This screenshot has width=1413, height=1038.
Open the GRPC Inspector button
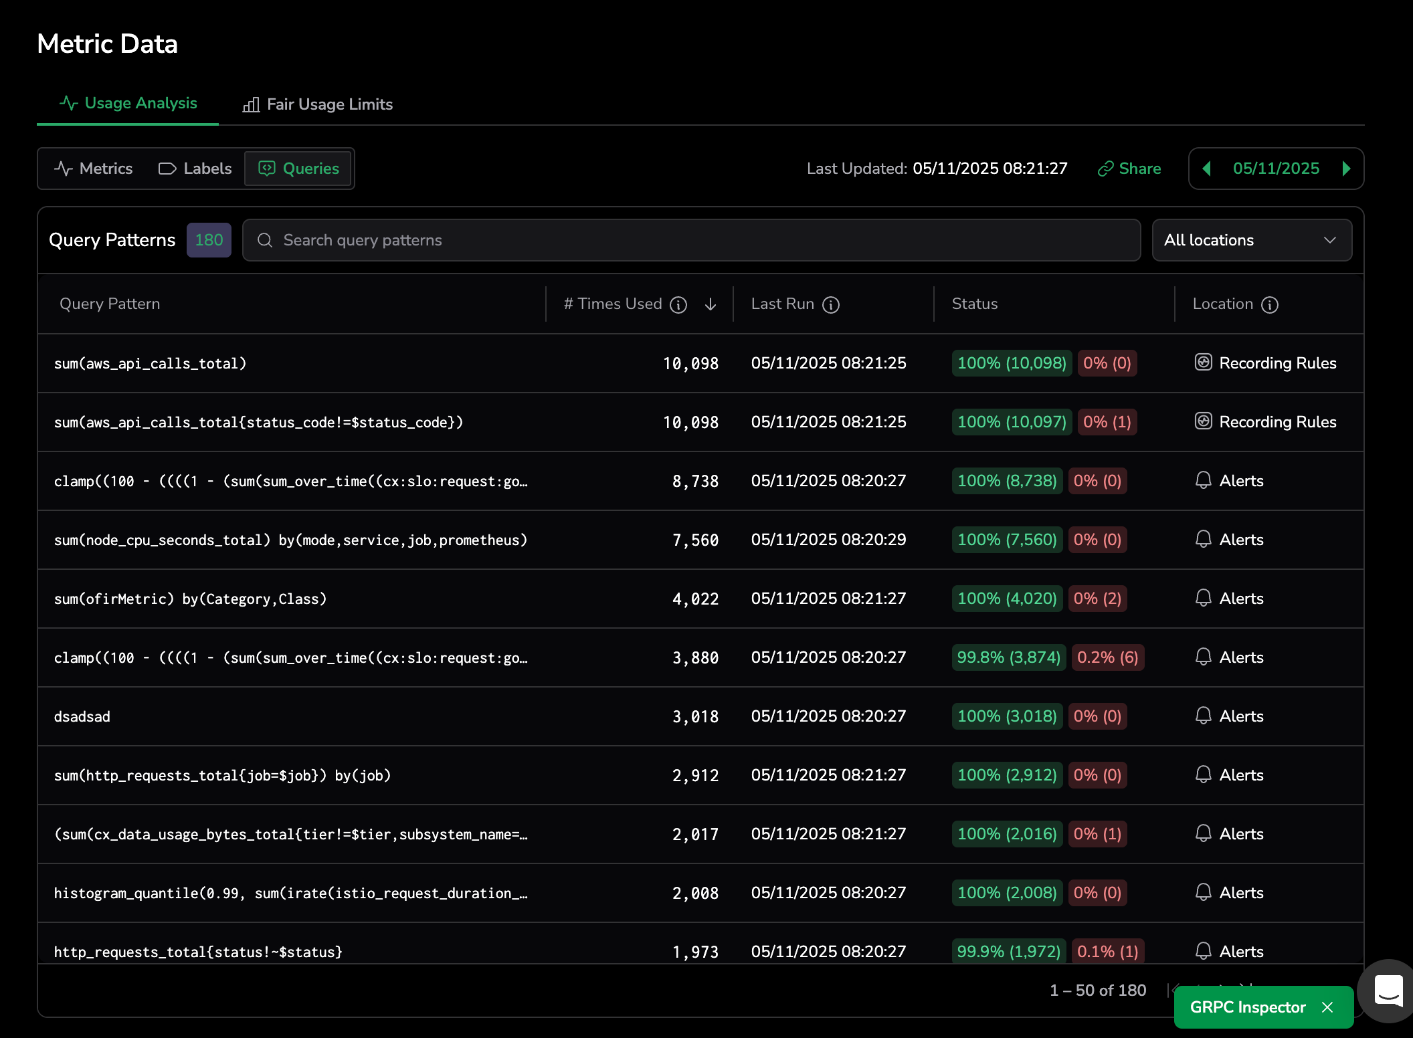pyautogui.click(x=1247, y=1007)
